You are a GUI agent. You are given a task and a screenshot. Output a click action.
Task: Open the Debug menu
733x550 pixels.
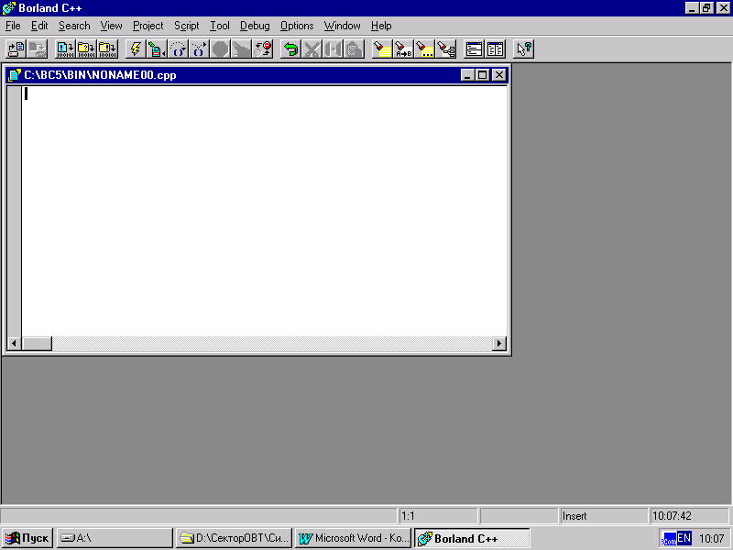tap(255, 26)
